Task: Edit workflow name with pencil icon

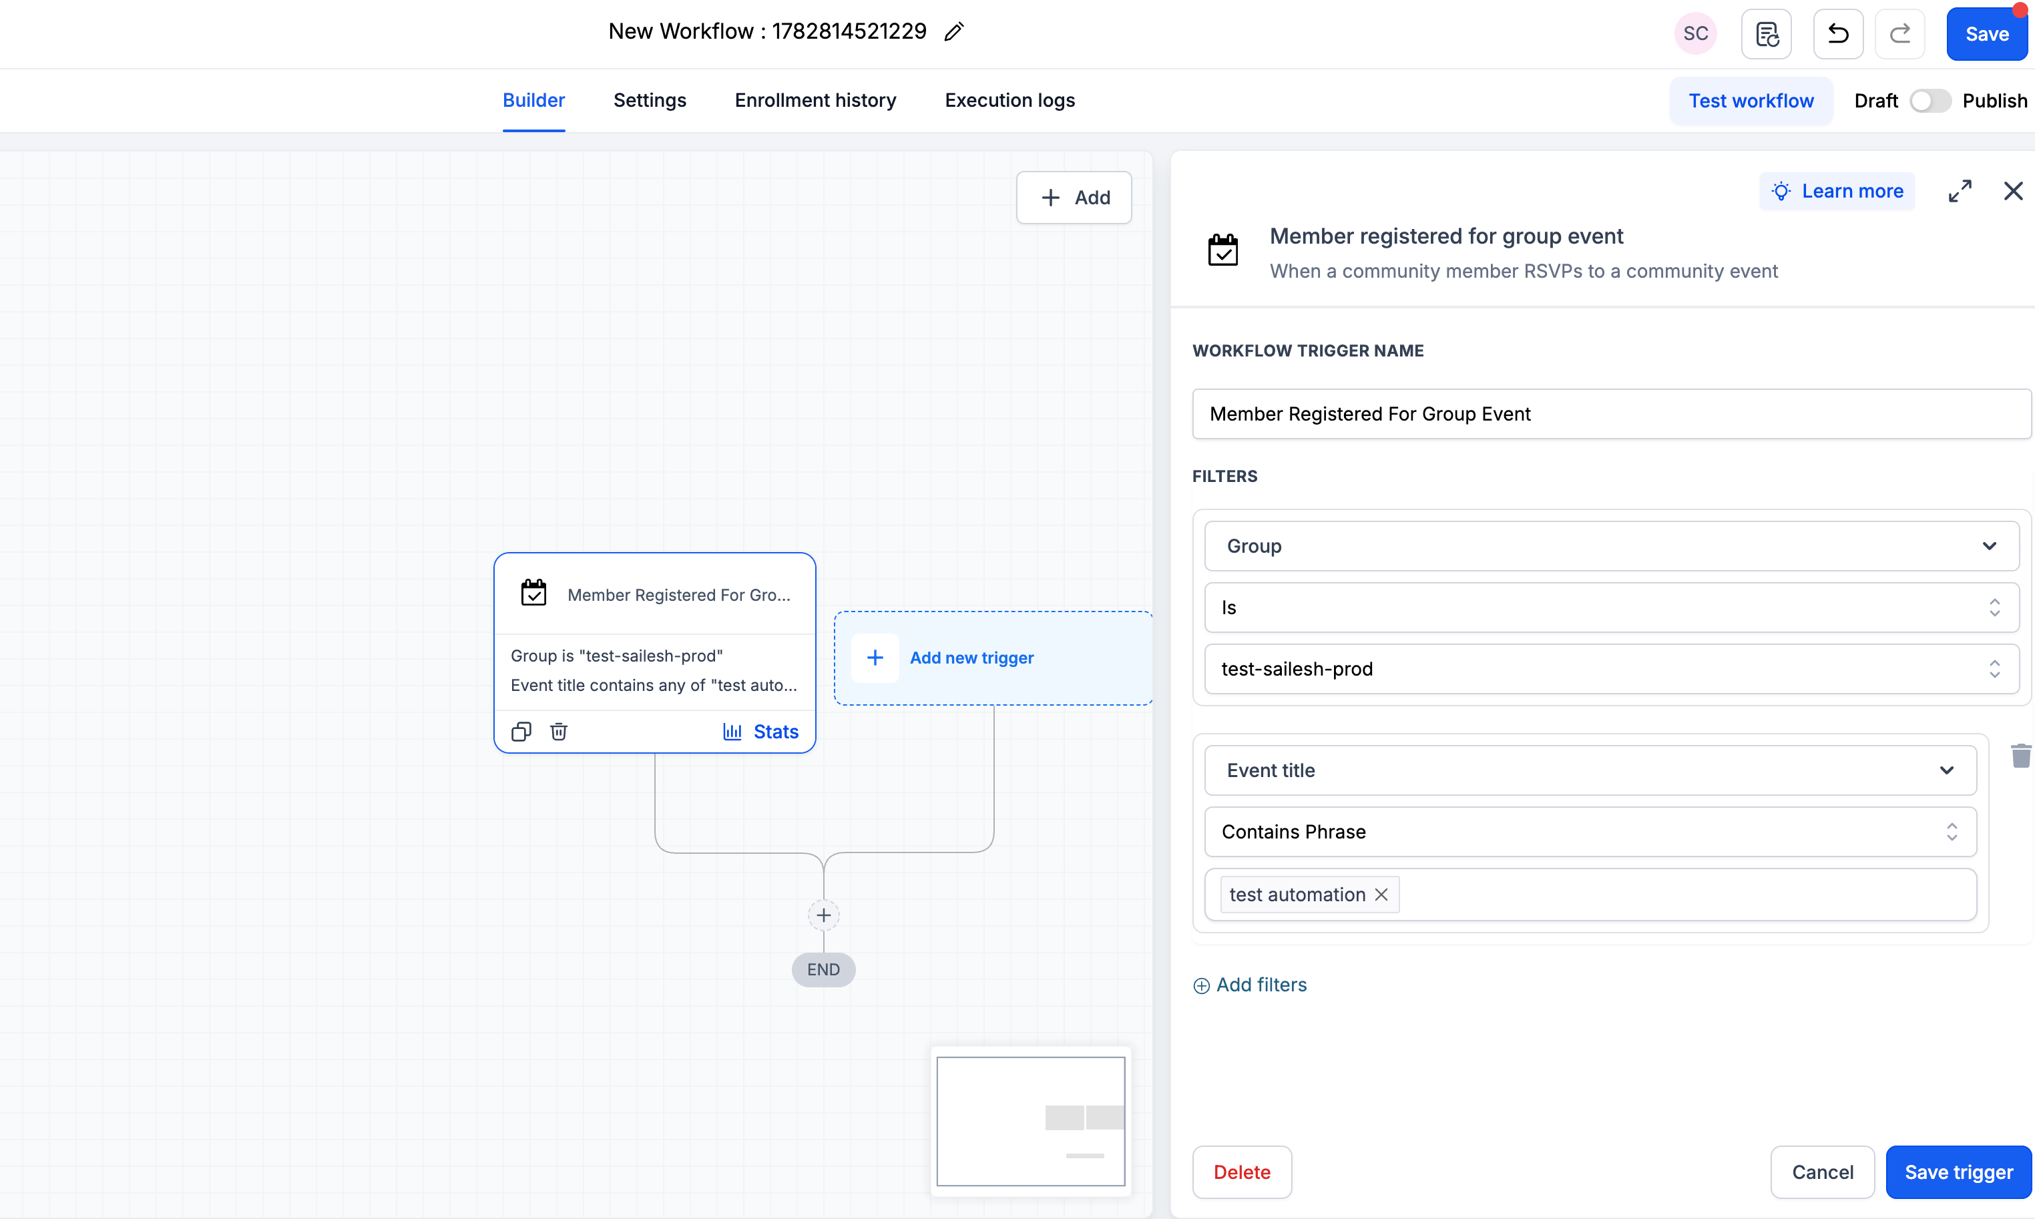Action: pyautogui.click(x=953, y=32)
